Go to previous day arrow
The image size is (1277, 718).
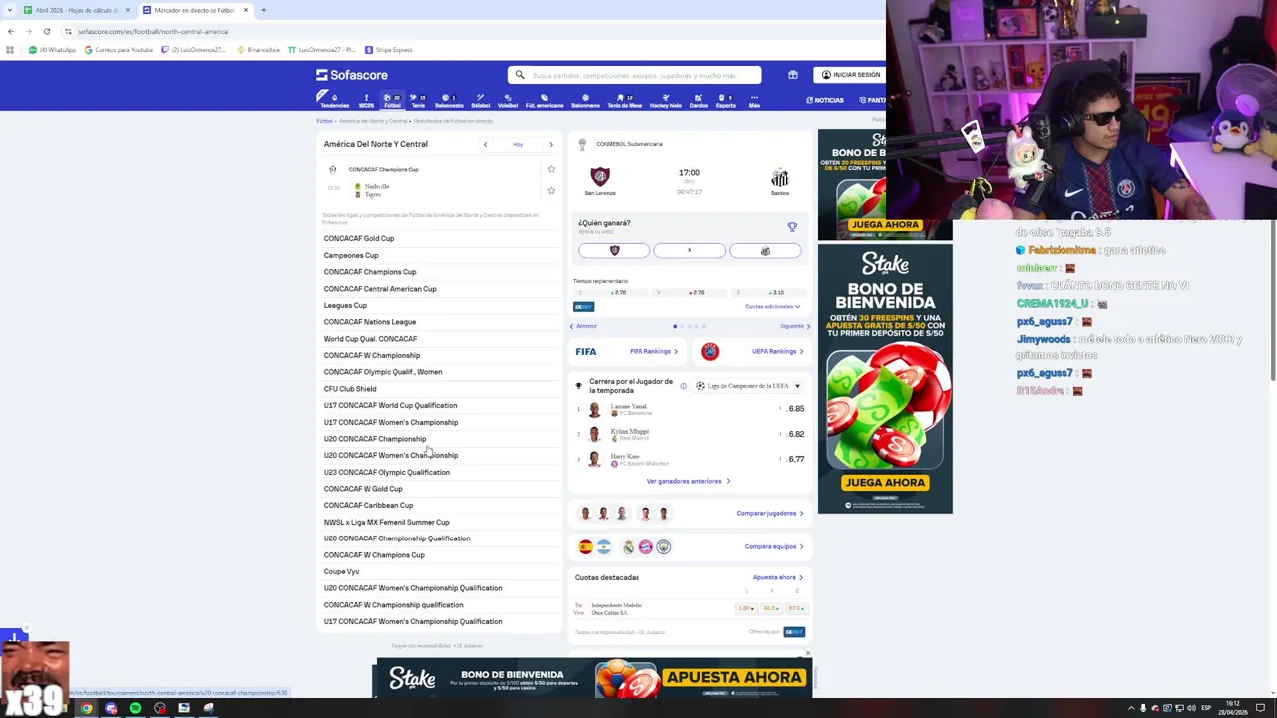(x=485, y=144)
